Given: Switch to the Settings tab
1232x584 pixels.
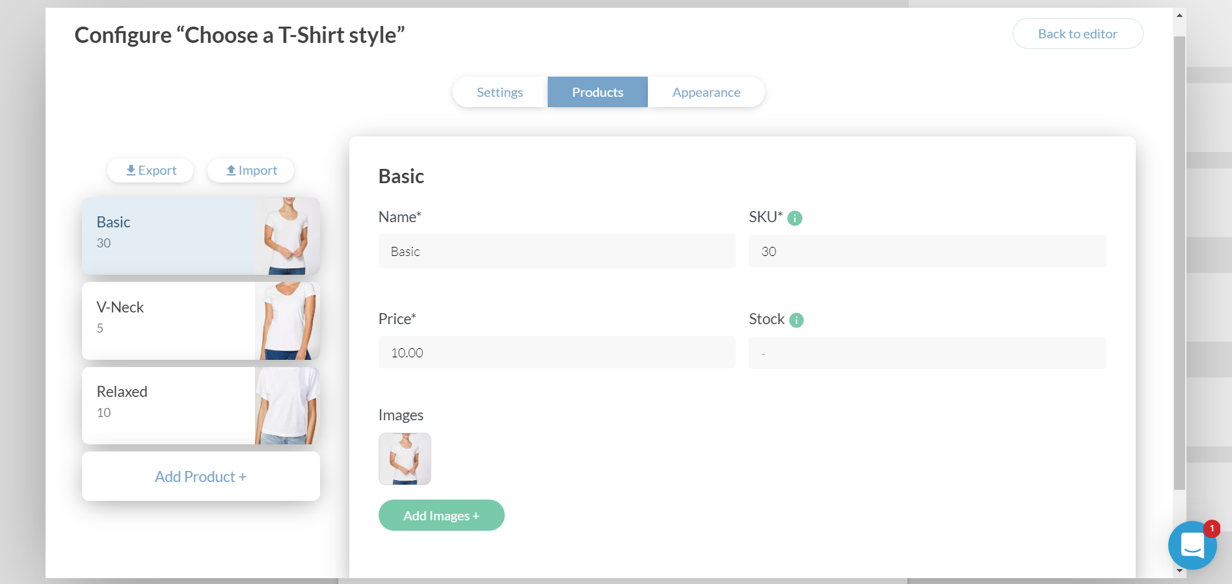Looking at the screenshot, I should [500, 92].
